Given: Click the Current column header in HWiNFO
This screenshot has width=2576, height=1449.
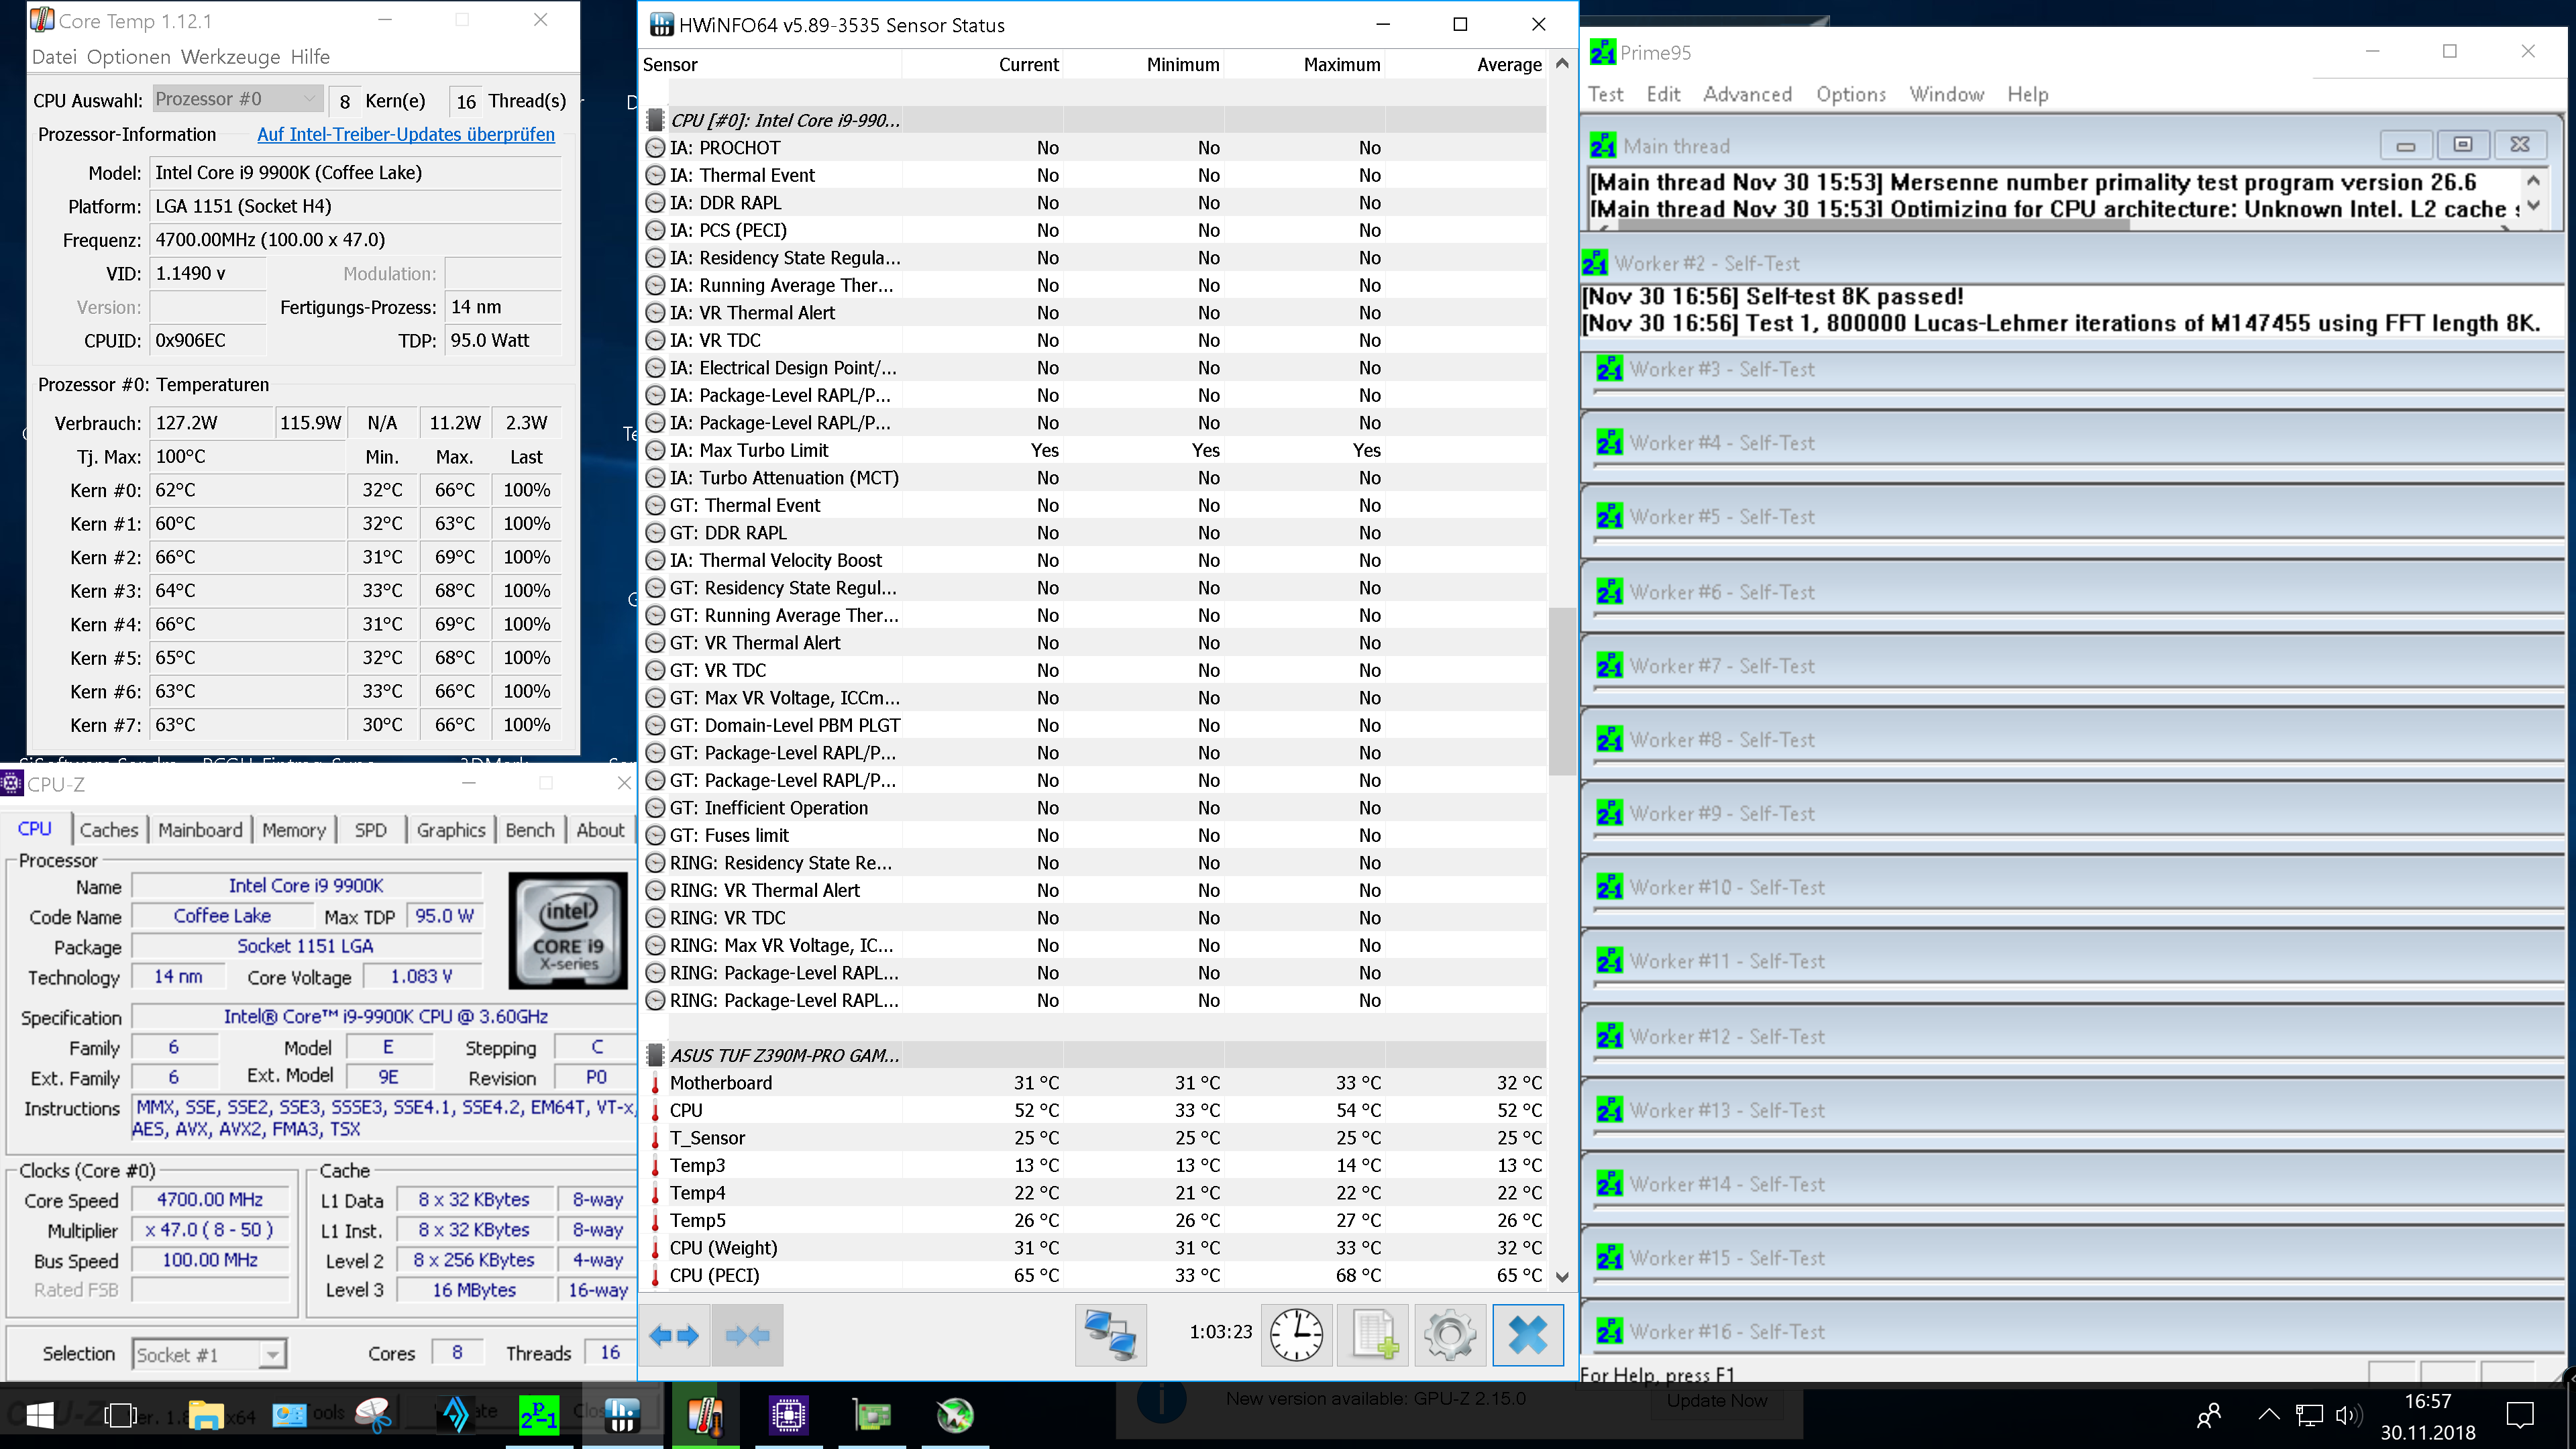Looking at the screenshot, I should [x=1028, y=65].
